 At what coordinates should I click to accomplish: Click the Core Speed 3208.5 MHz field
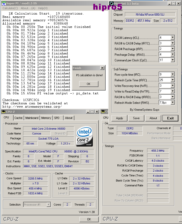(35, 178)
